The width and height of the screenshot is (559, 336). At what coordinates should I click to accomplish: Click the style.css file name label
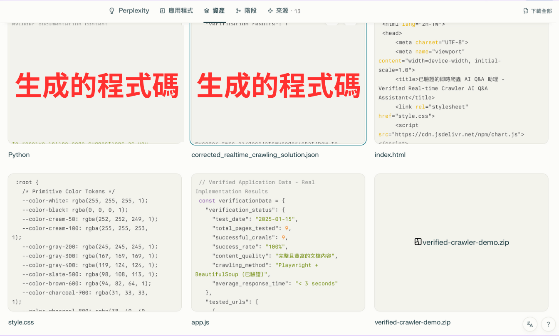(x=21, y=322)
